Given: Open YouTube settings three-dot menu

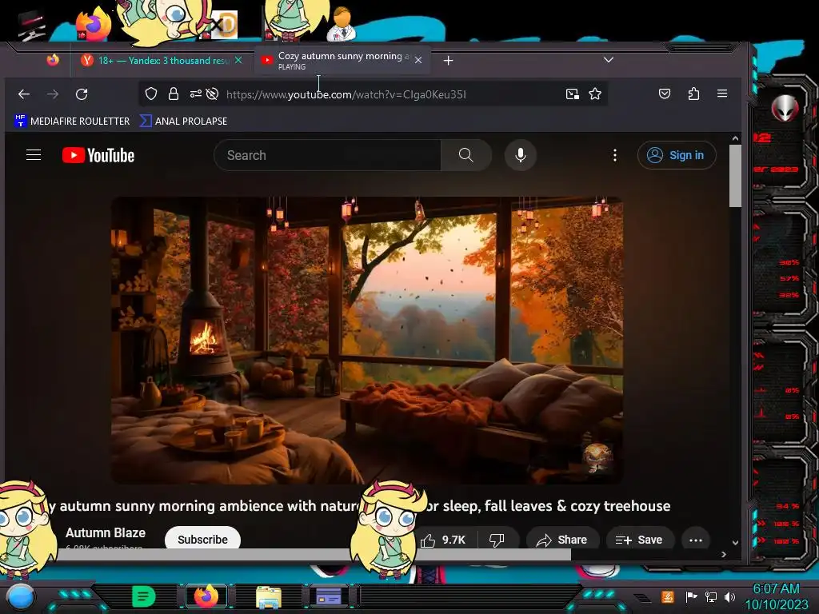Looking at the screenshot, I should [615, 155].
